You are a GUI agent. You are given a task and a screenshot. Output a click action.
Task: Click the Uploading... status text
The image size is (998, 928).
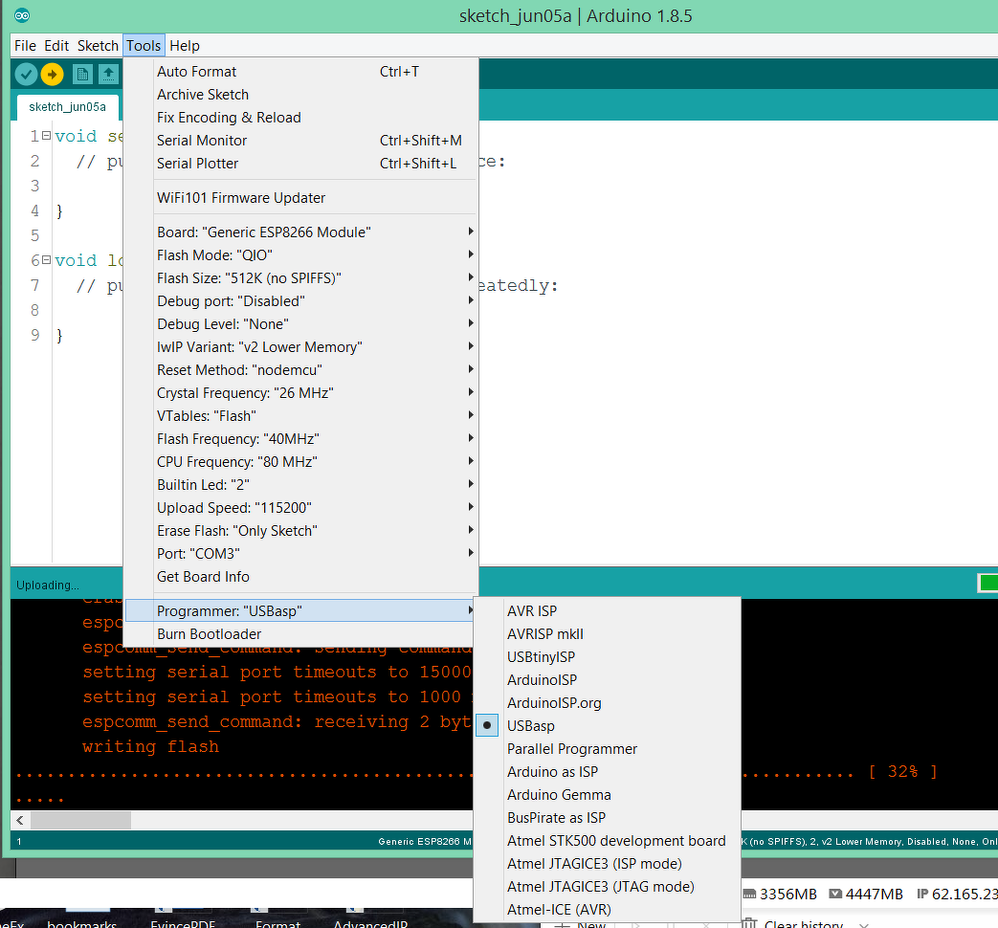click(x=48, y=585)
